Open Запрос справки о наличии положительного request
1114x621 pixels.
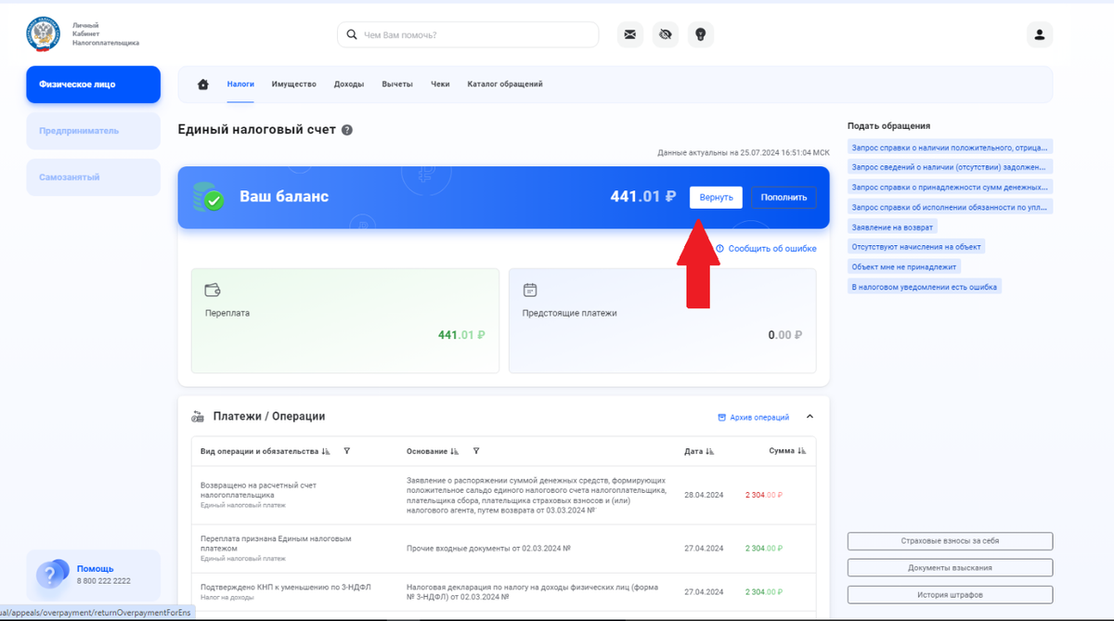(951, 148)
